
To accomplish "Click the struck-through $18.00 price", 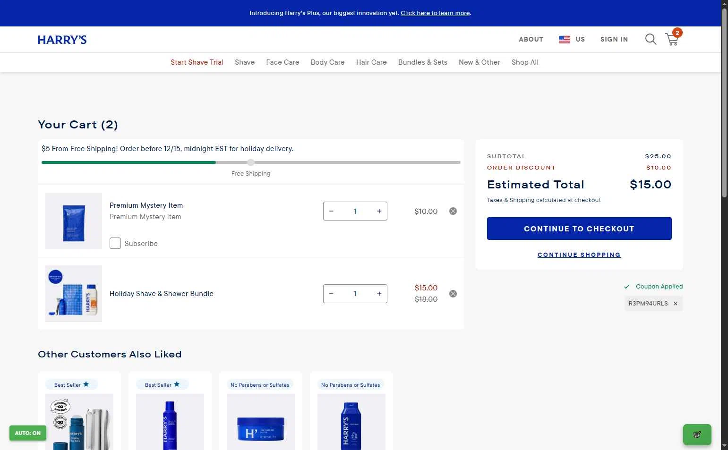I will 426,299.
